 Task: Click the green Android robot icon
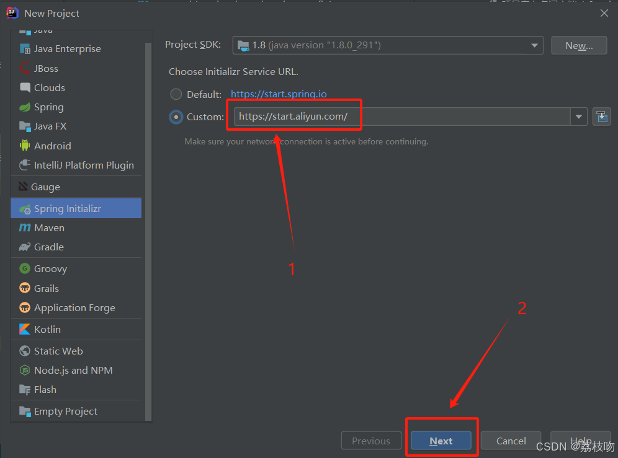(25, 146)
